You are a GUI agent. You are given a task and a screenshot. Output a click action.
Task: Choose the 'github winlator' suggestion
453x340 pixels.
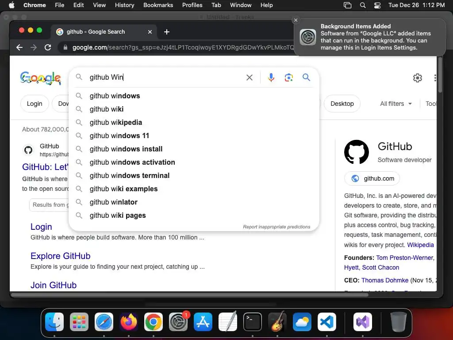coord(194,202)
